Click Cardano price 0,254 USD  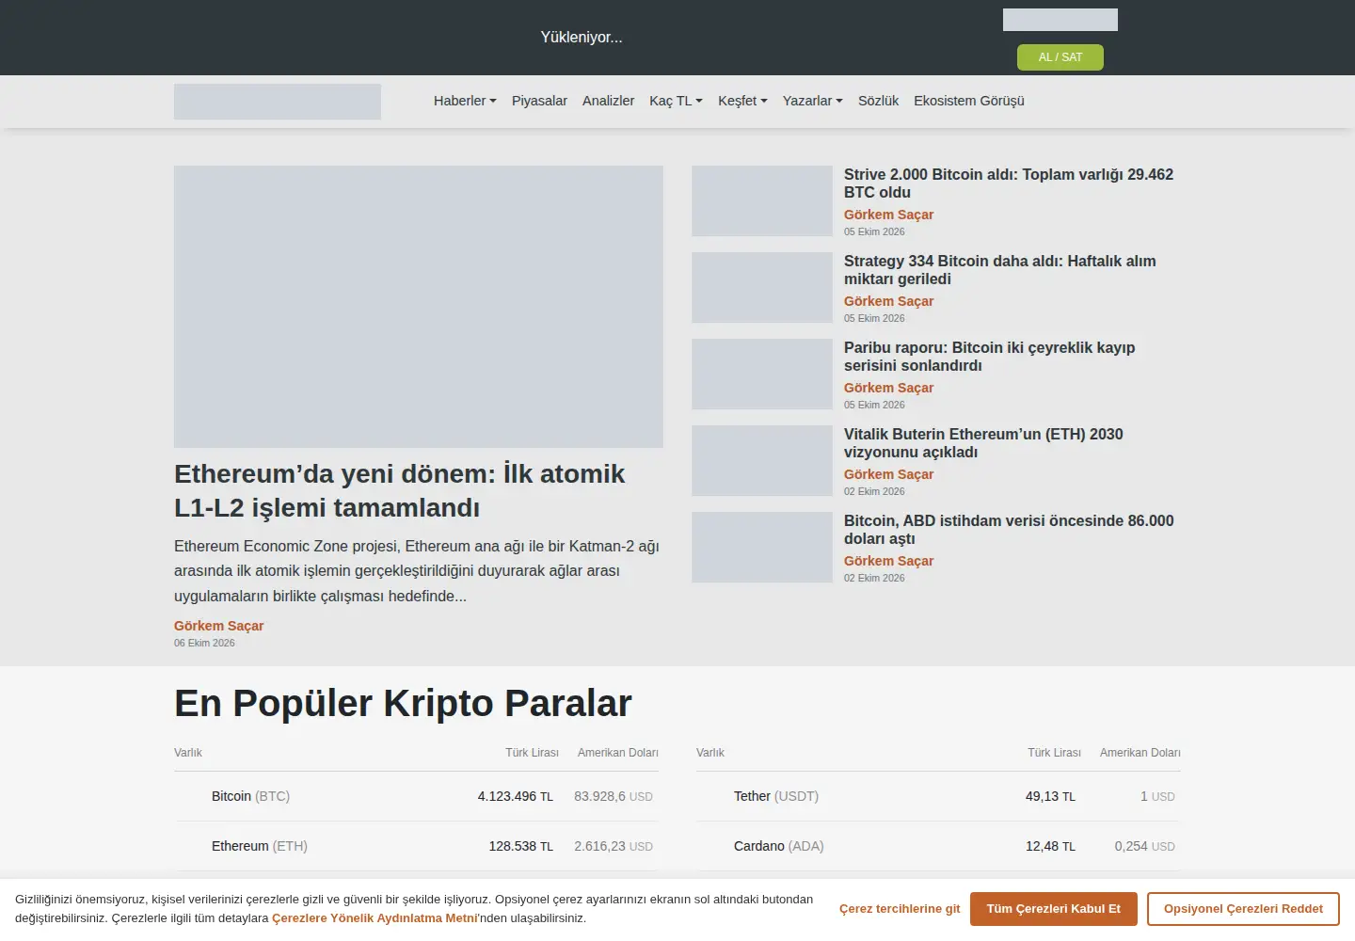[1144, 846]
